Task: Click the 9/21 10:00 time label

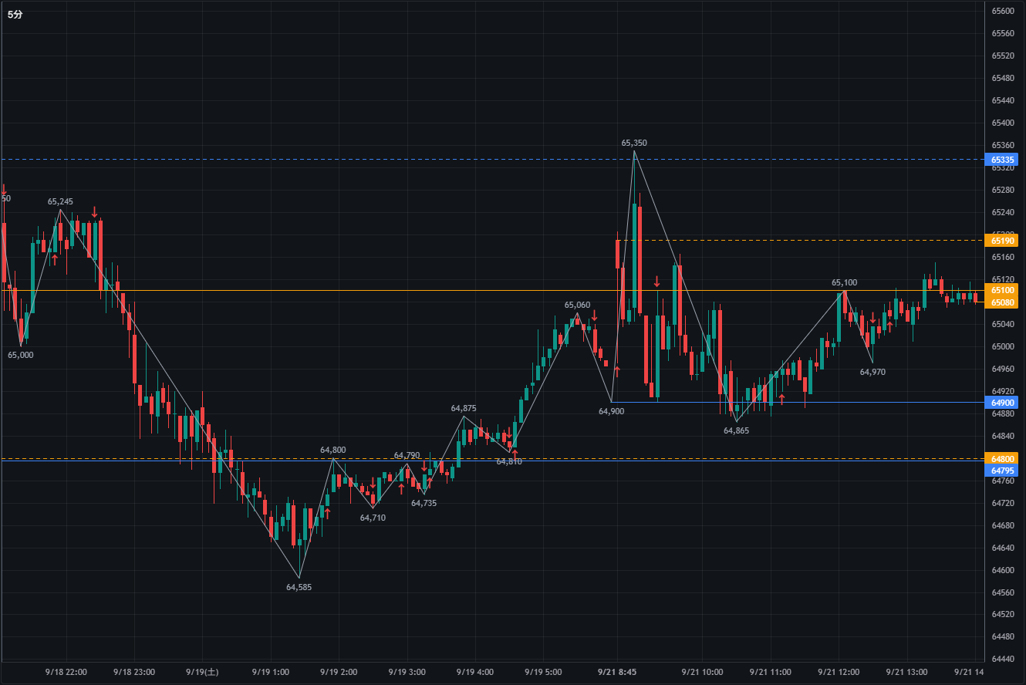Action: click(x=702, y=672)
